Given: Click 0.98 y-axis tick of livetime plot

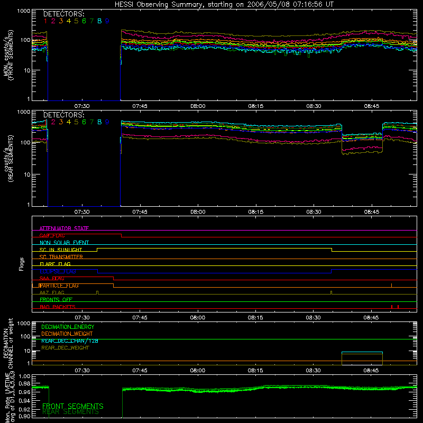Looking at the screenshot, I should (24, 384).
